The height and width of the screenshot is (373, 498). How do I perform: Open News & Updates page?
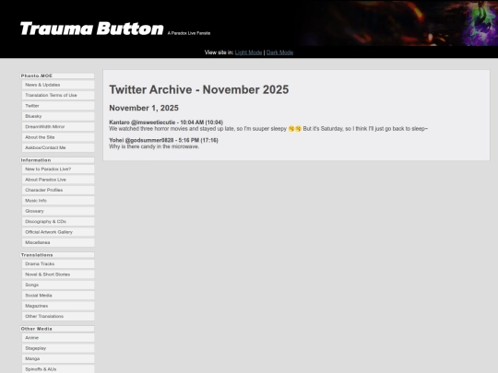tap(58, 85)
